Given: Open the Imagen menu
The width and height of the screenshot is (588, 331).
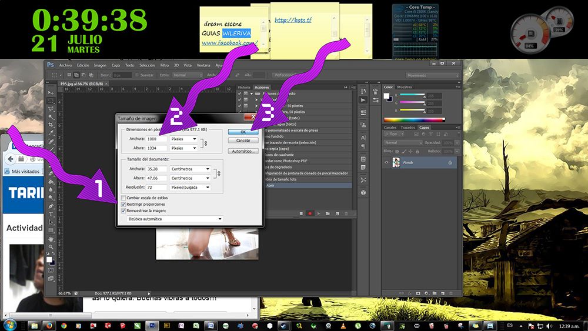Looking at the screenshot, I should (100, 65).
